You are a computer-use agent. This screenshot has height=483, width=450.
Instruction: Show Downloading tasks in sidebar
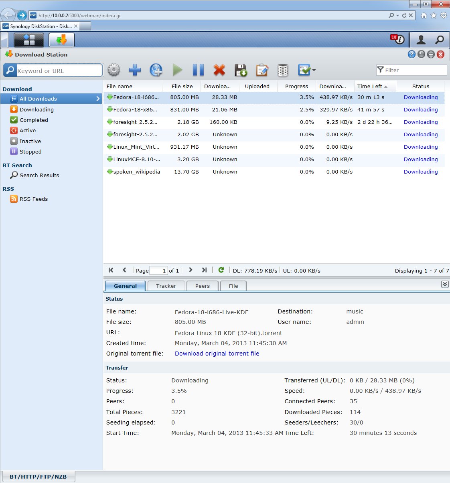click(x=36, y=109)
